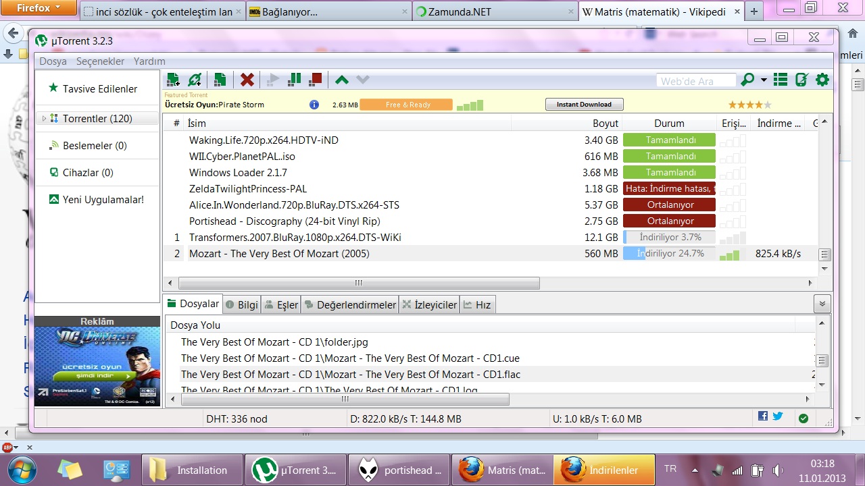Image resolution: width=865 pixels, height=486 pixels.
Task: Click the Twitter icon in status bar
Action: [778, 416]
